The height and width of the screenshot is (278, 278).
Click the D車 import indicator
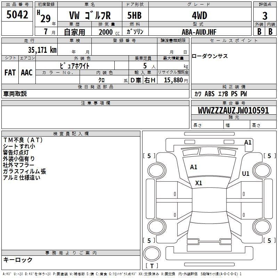(x=136, y=80)
